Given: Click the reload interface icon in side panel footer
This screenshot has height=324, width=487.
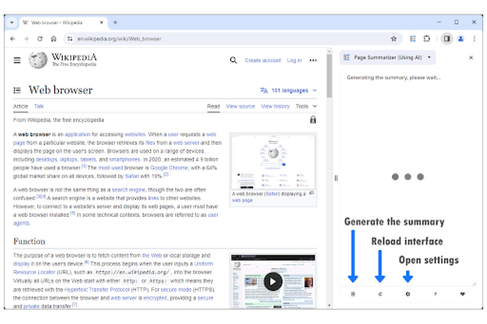Looking at the screenshot, I should tap(380, 294).
